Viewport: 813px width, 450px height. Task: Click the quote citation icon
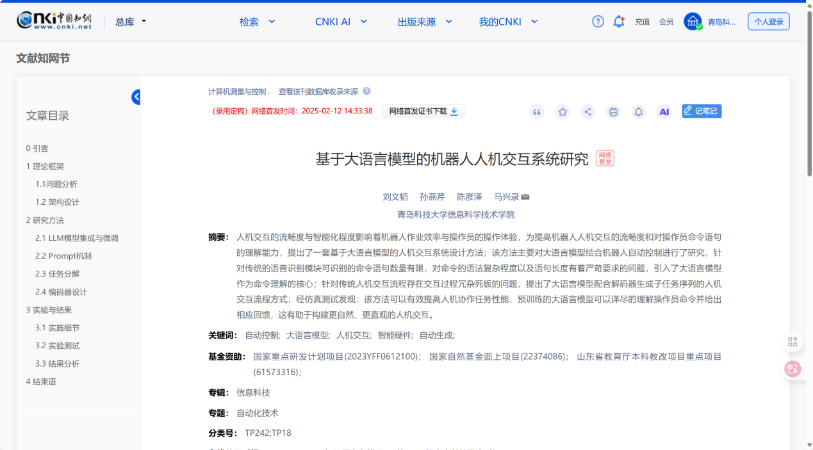(537, 112)
